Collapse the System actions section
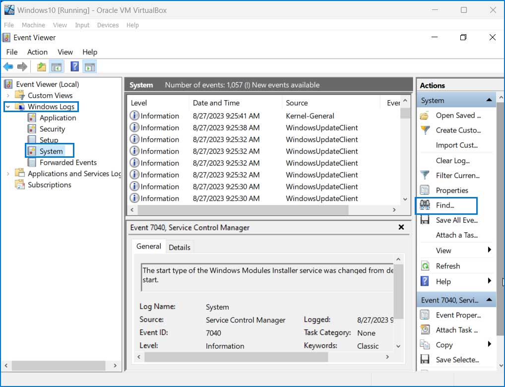505x387 pixels. (489, 100)
